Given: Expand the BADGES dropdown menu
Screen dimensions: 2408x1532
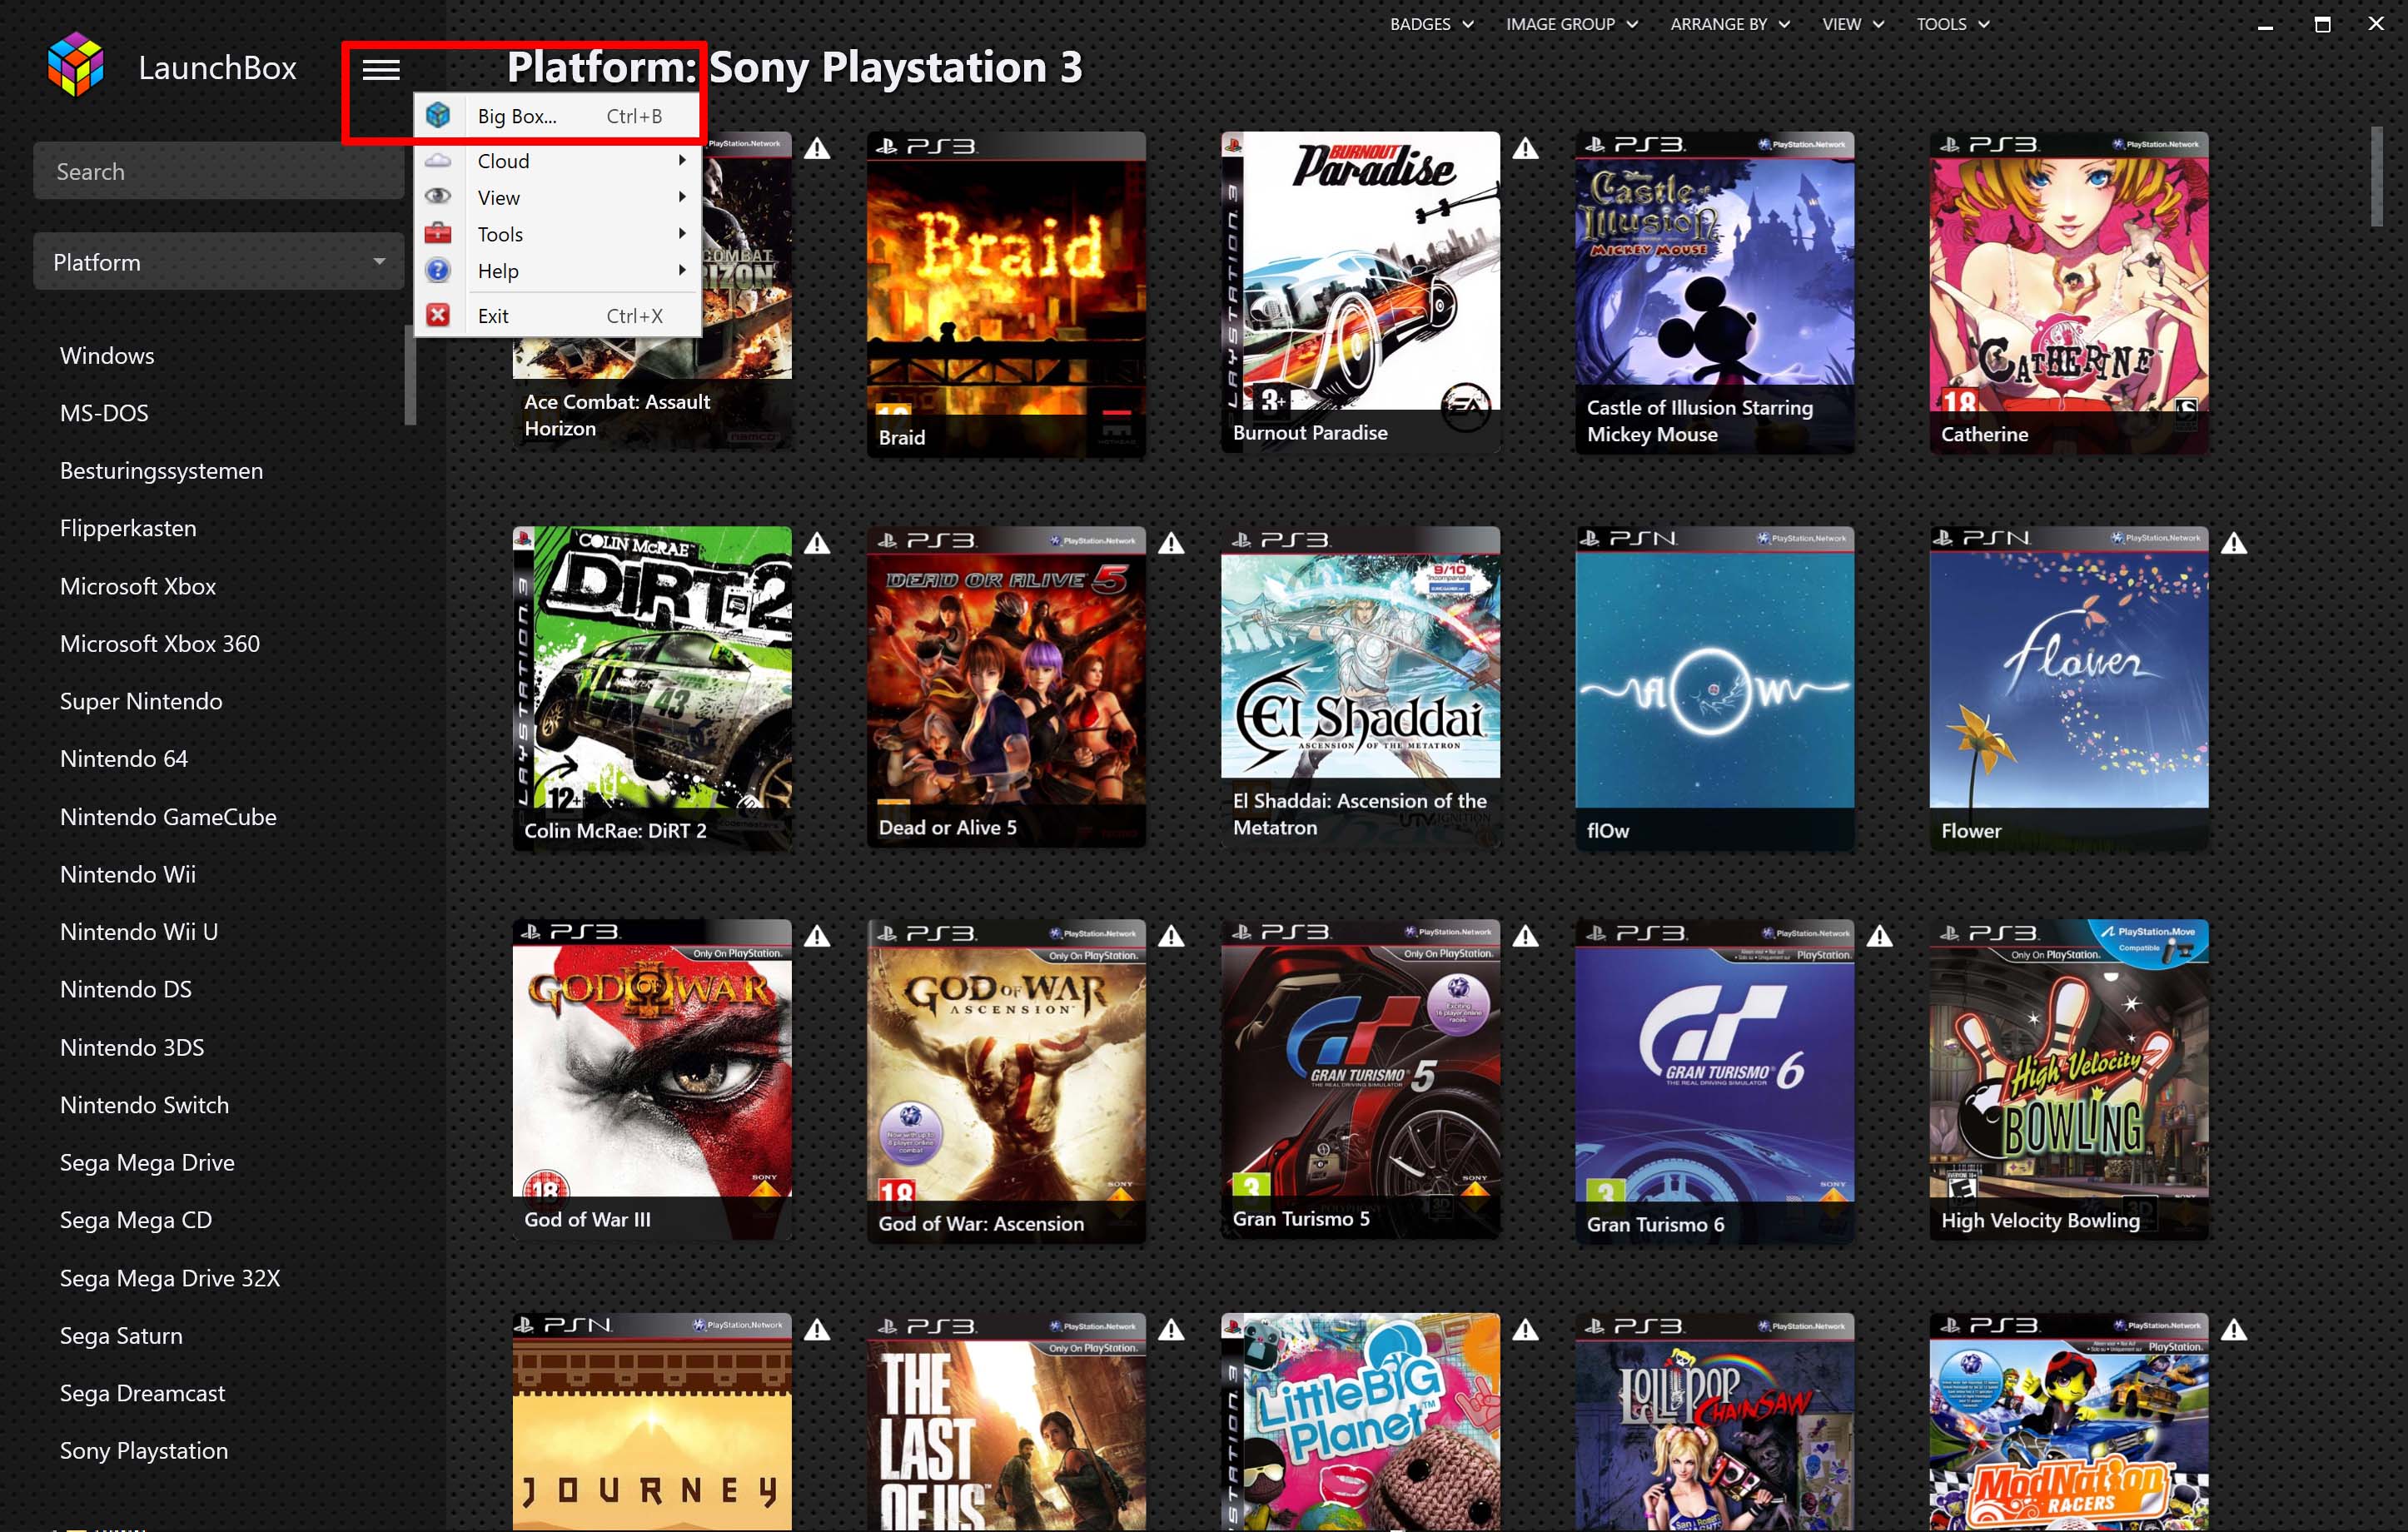Looking at the screenshot, I should pyautogui.click(x=1431, y=24).
